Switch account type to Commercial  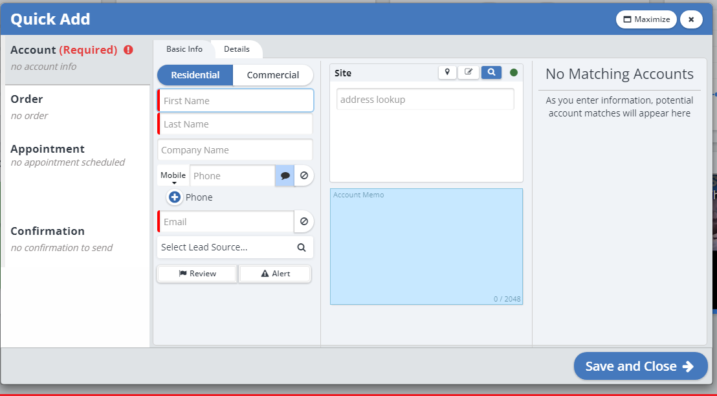click(x=273, y=75)
